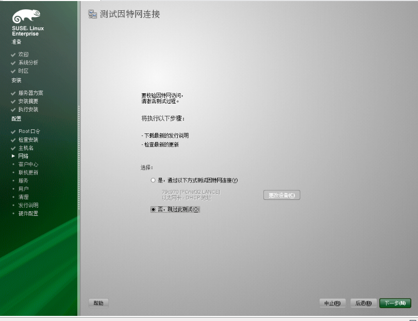418x321 pixels.
Task: Proceed using the 下一步 button
Action: [395, 302]
